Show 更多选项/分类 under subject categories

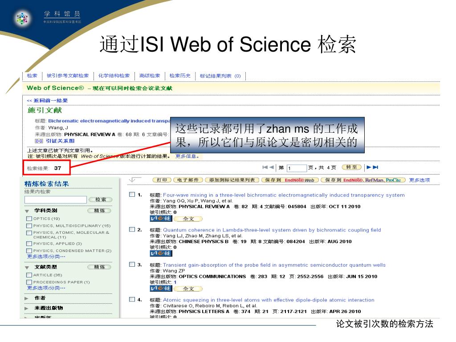click(x=46, y=256)
